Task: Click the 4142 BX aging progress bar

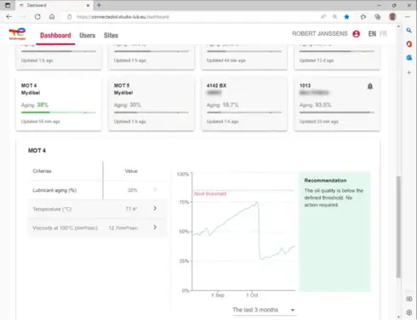Action: click(244, 112)
